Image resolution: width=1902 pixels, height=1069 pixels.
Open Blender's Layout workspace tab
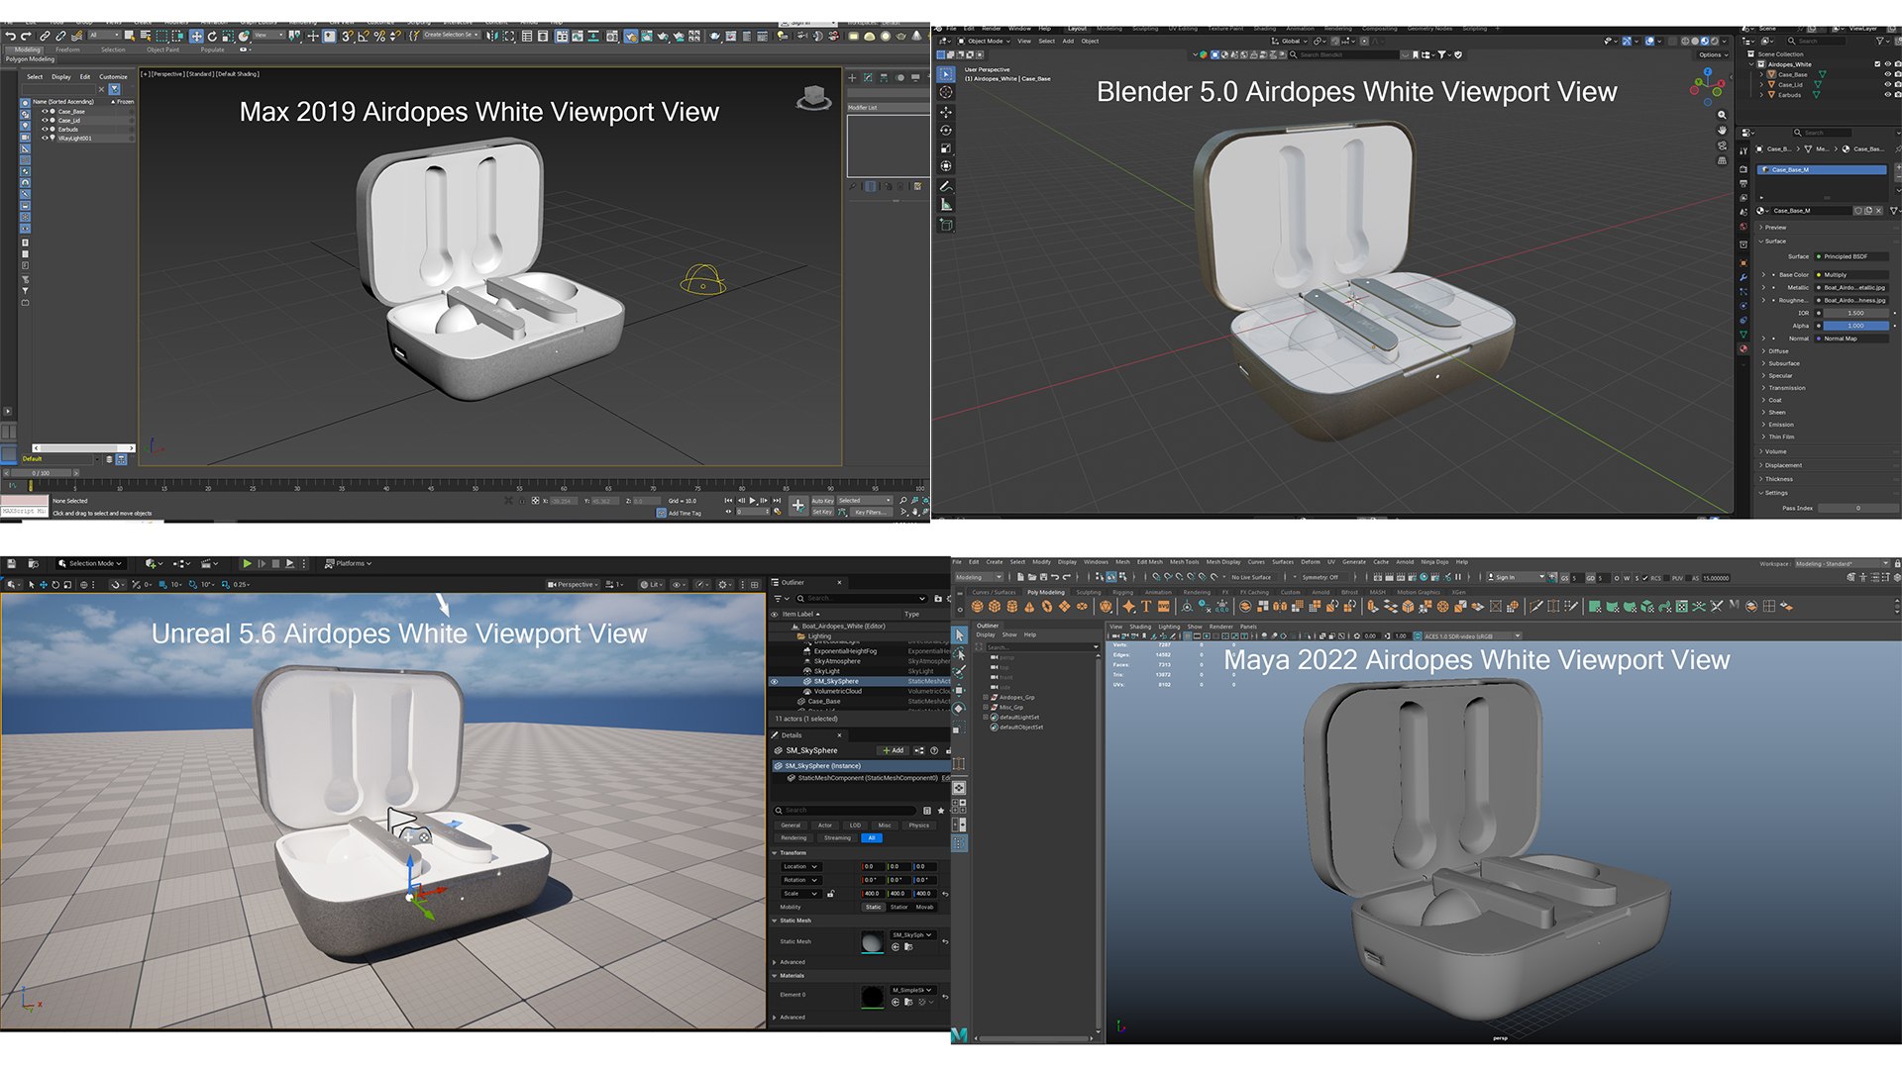coord(1077,29)
